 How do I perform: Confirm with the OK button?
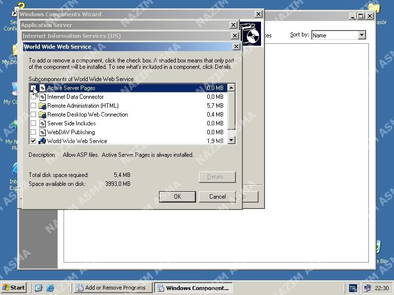[x=177, y=197]
